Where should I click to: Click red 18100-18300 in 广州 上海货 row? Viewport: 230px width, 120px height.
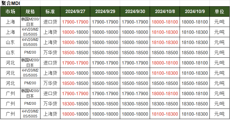click(x=165, y=114)
